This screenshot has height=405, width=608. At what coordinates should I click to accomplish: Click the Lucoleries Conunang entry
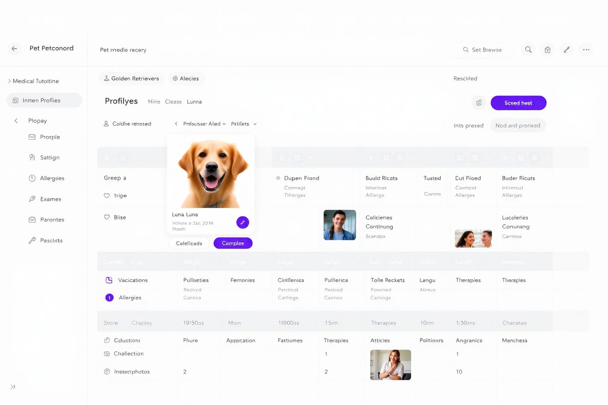516,222
